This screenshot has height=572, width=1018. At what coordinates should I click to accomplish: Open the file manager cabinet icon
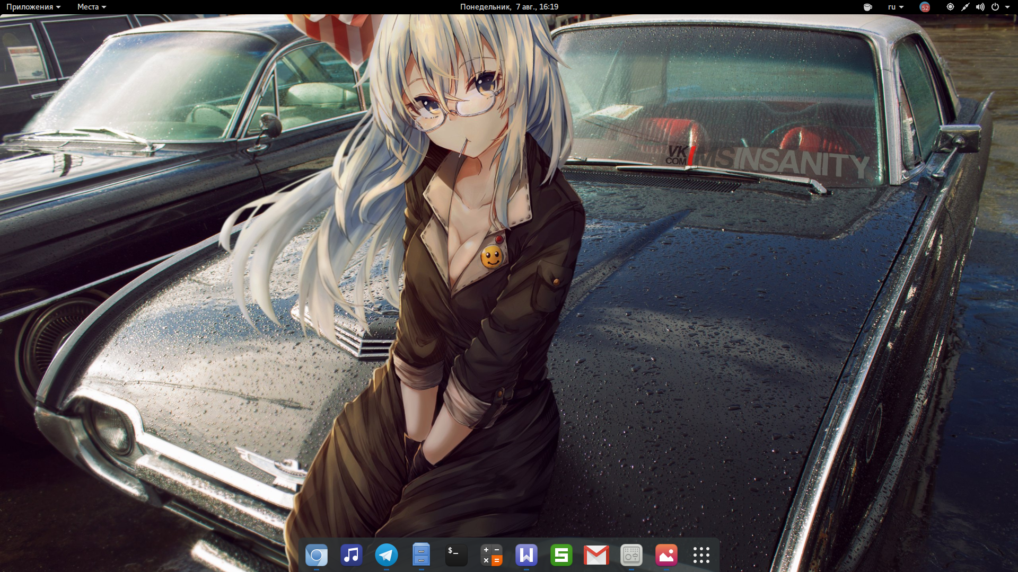tap(422, 555)
